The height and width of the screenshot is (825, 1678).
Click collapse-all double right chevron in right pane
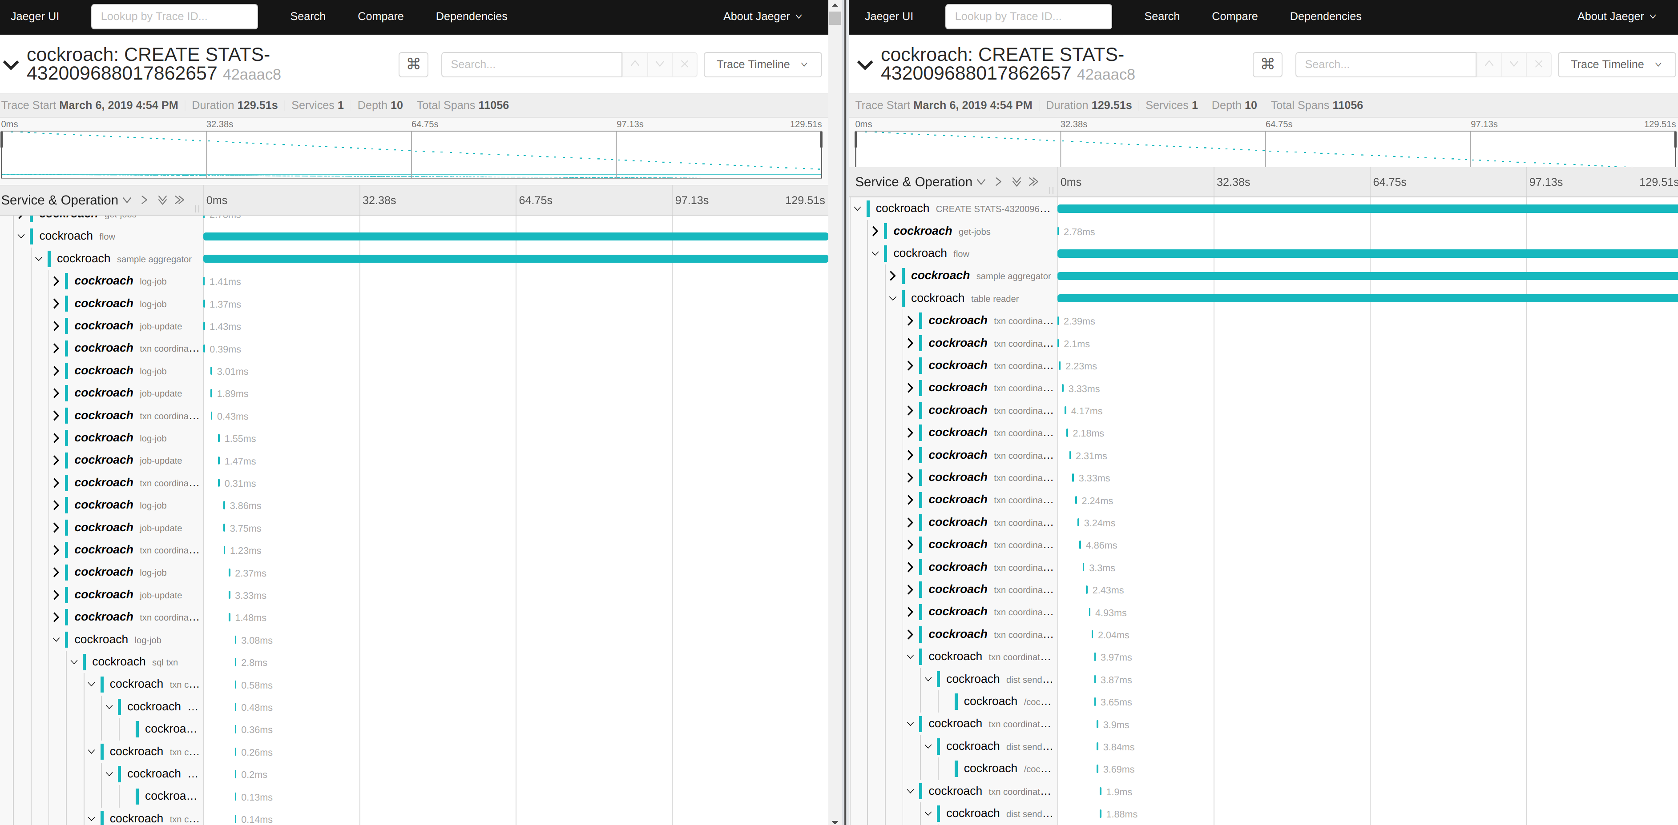1033,181
